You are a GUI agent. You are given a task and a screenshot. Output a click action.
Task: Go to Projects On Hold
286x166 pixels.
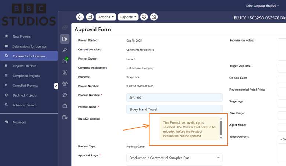(x=24, y=66)
